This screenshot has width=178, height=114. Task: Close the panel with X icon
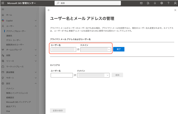pyautogui.click(x=175, y=10)
